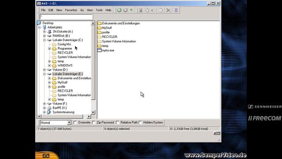Click the purple list view icon
Image resolution: width=282 pixels, height=159 pixels.
point(176,10)
